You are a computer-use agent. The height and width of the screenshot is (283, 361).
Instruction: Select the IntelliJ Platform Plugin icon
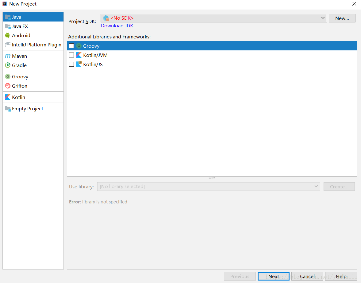(8, 45)
